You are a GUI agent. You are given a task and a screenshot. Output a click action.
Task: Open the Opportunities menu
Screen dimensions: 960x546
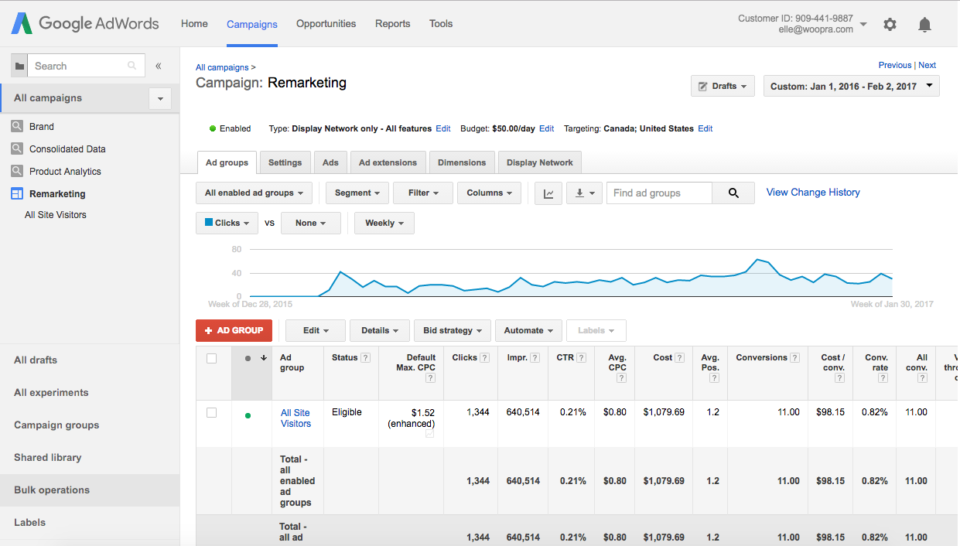326,23
